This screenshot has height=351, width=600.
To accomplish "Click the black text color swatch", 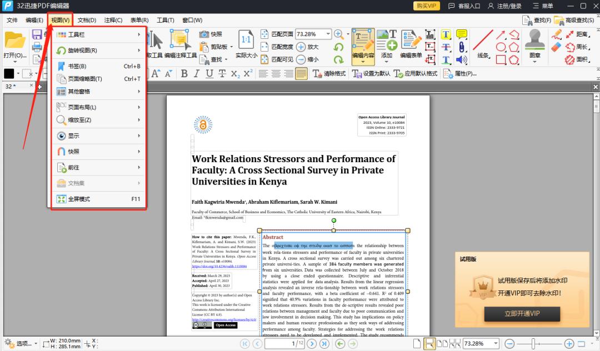I will point(9,74).
